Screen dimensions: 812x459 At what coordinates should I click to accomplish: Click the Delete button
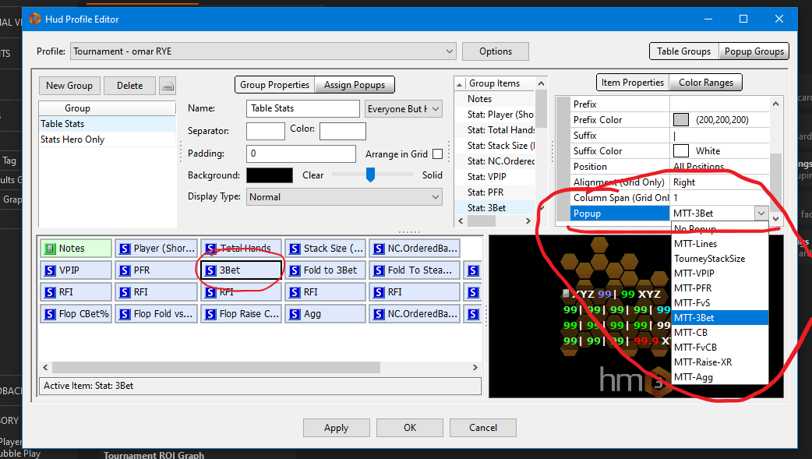pos(129,86)
